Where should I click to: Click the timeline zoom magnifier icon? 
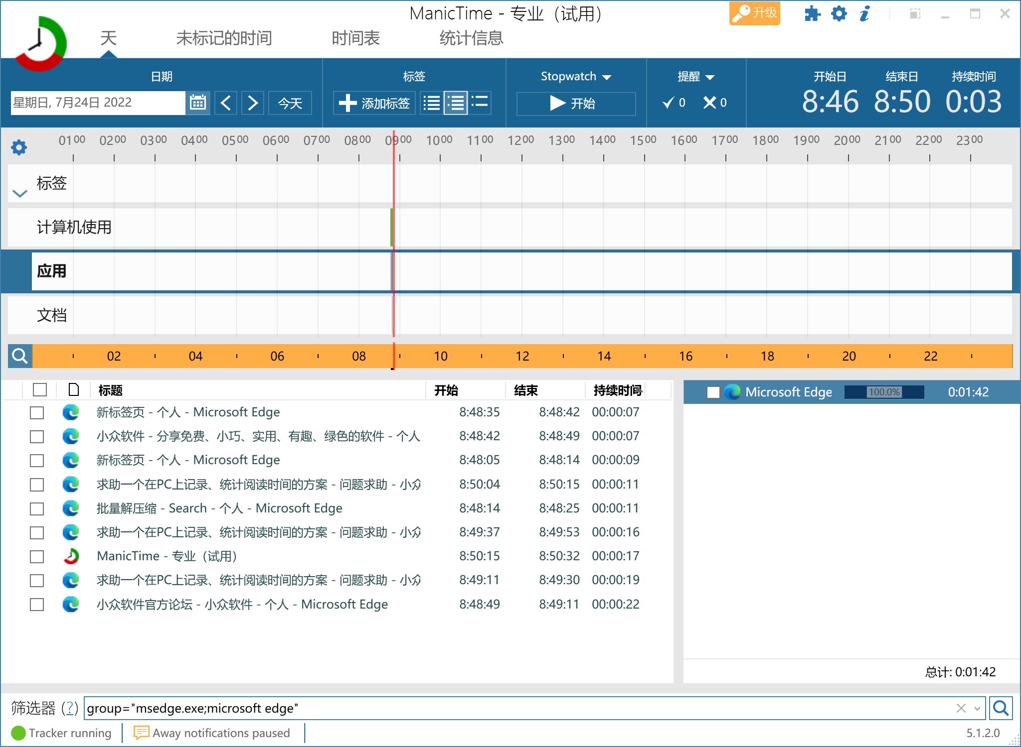pyautogui.click(x=20, y=356)
